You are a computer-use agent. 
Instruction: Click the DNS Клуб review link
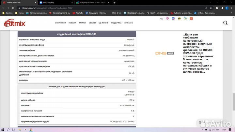coord(164,53)
